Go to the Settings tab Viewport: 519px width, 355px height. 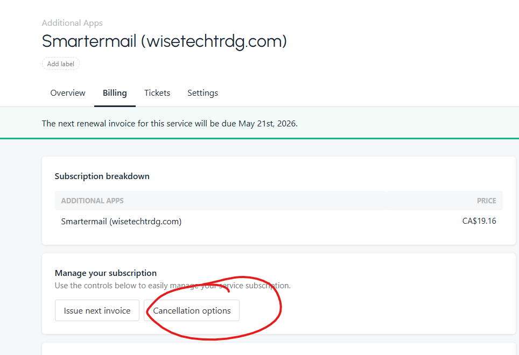click(x=202, y=93)
